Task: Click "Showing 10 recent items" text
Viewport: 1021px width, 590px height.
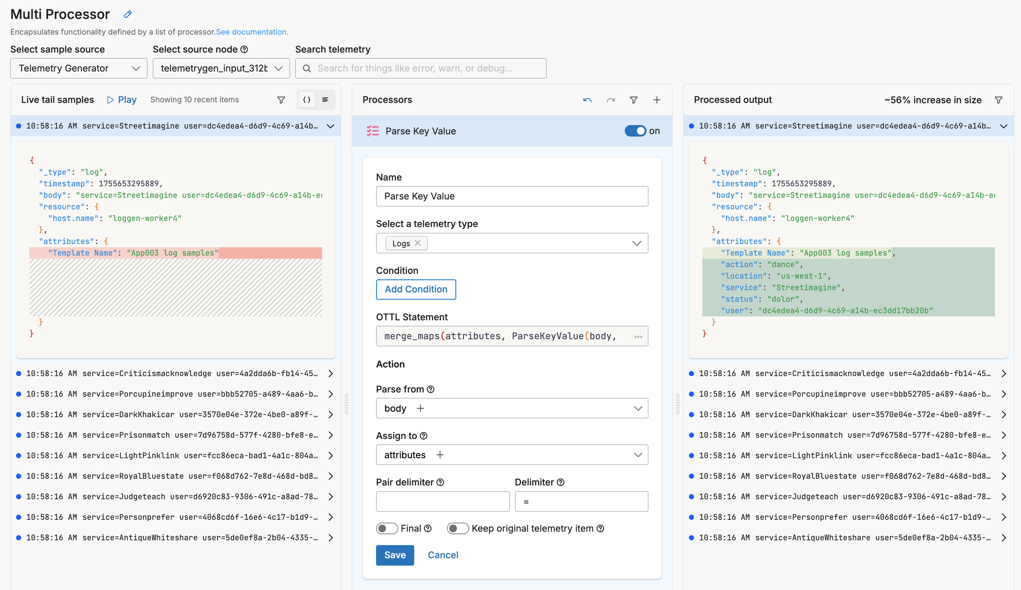Action: pyautogui.click(x=194, y=100)
